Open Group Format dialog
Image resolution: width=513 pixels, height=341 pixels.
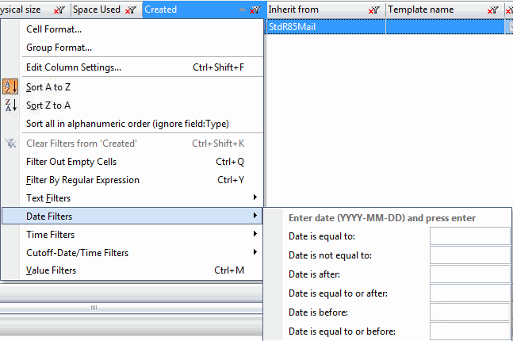pyautogui.click(x=132, y=48)
